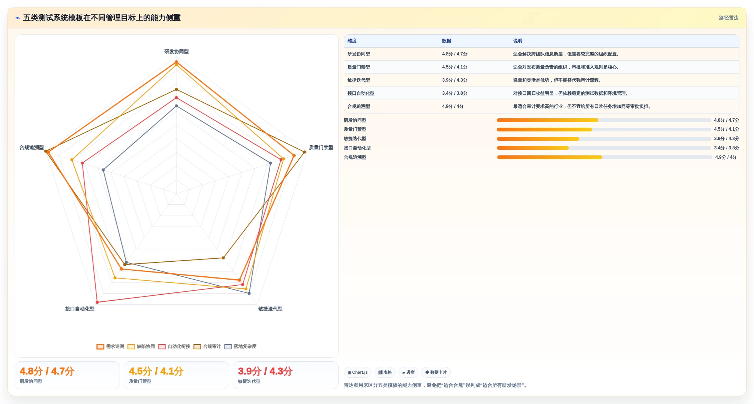
Task: Click the 合规追溯型 progress bar
Action: [x=604, y=157]
